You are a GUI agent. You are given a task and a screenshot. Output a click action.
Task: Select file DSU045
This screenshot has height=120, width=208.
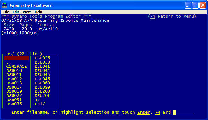42,75
